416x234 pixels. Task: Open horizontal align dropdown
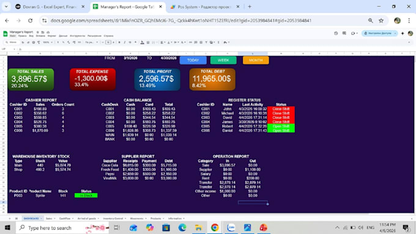[162, 42]
